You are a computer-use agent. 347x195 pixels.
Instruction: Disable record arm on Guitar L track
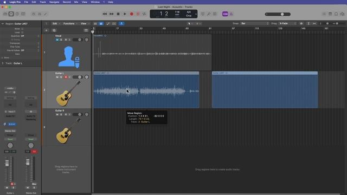(66, 77)
